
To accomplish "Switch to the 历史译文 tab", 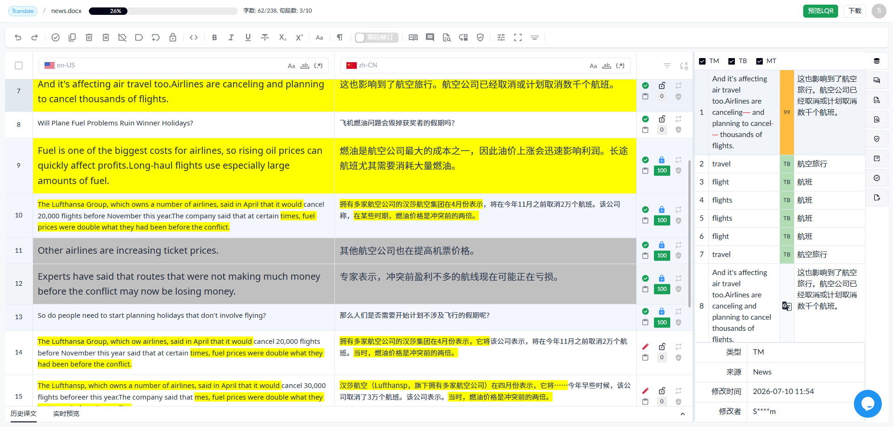I will pos(24,414).
